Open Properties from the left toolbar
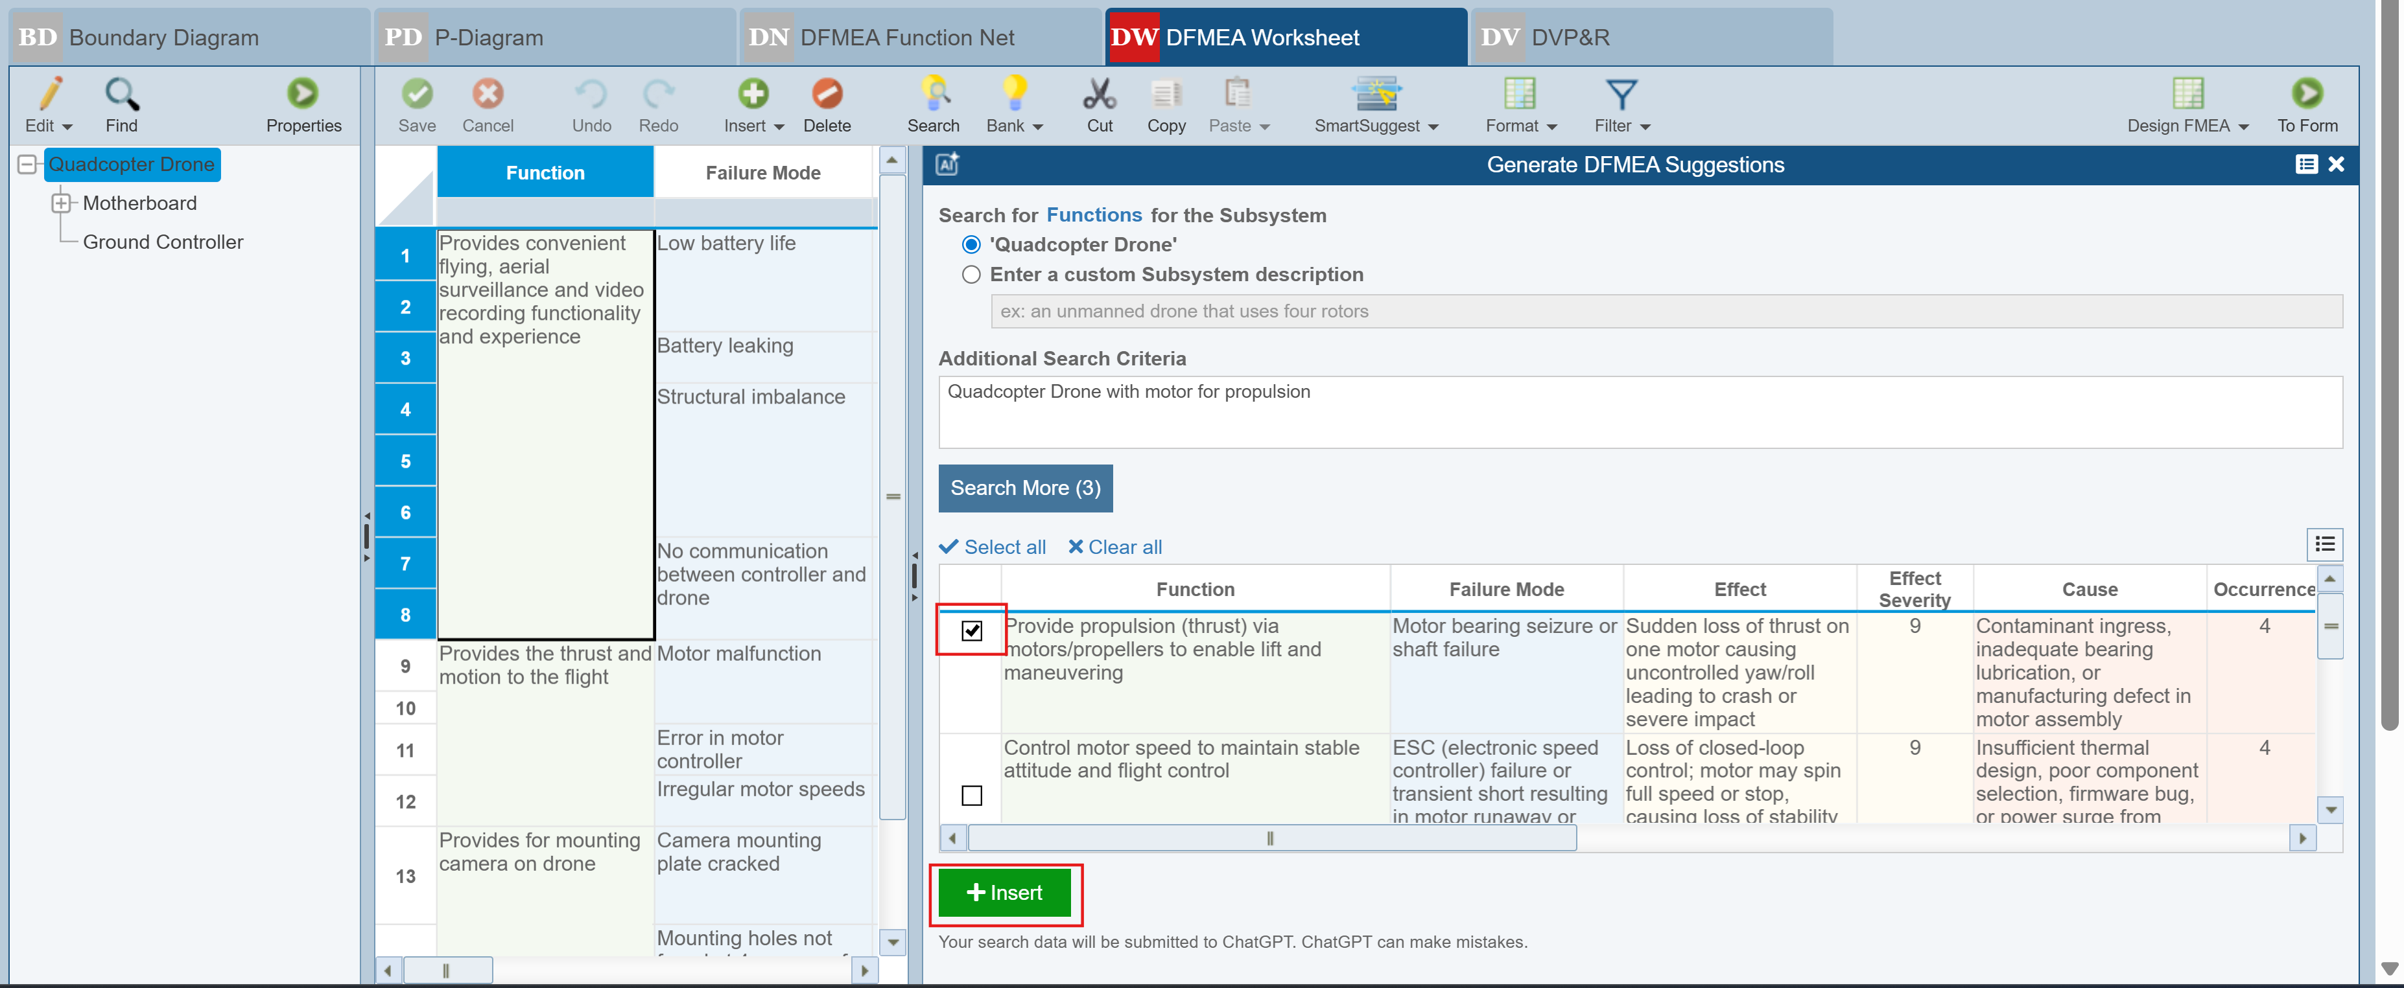 [x=302, y=94]
